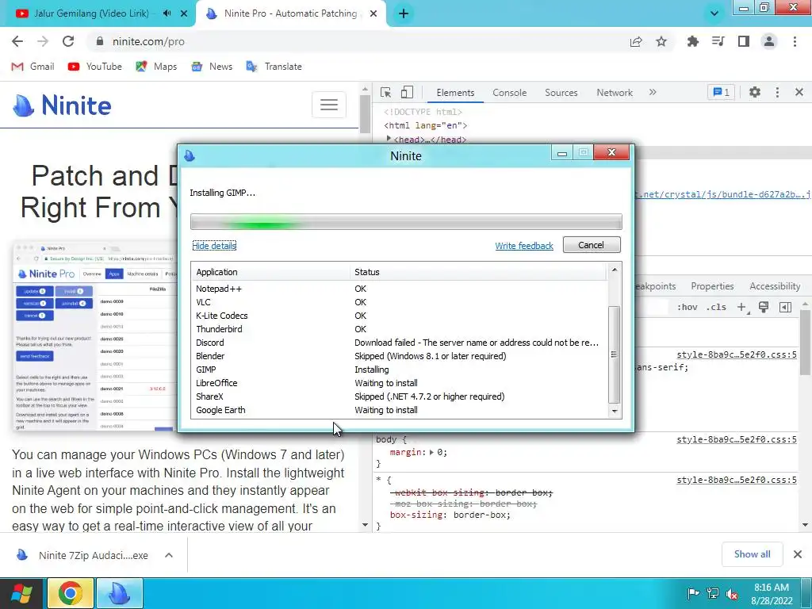Image resolution: width=812 pixels, height=609 pixels.
Task: Open a new tab with the plus button
Action: click(404, 14)
